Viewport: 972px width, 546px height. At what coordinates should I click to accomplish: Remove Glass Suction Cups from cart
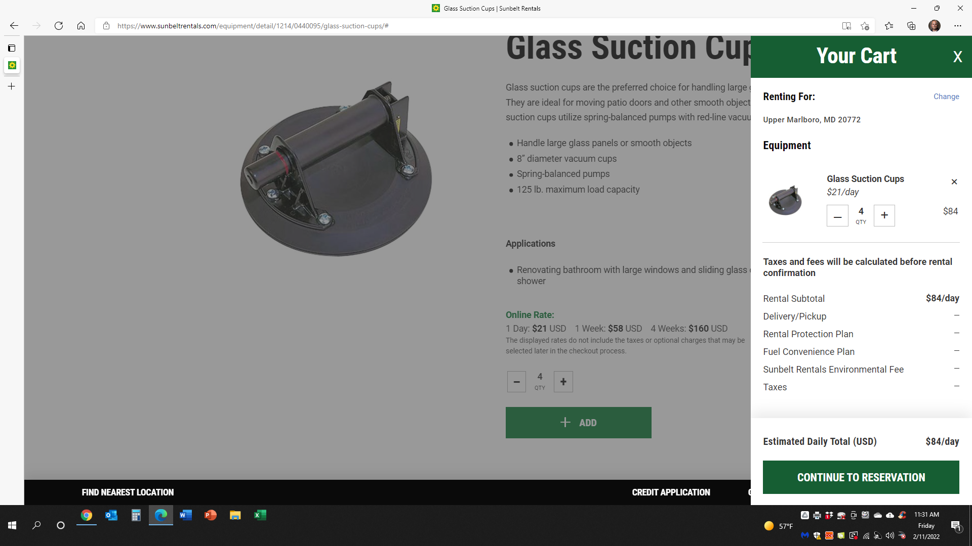954,182
